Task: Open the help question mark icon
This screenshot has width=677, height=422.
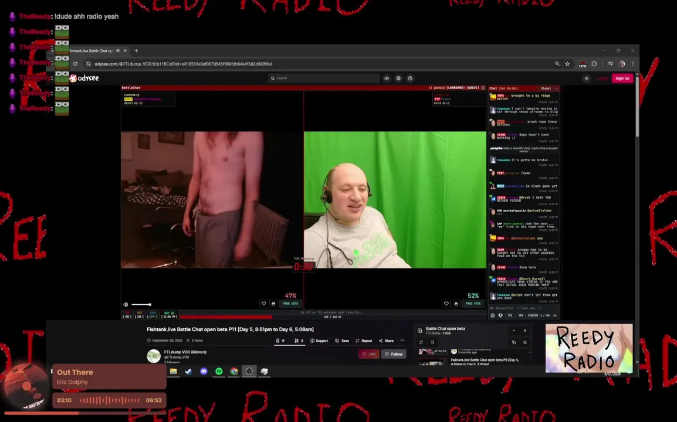Action: [x=410, y=78]
